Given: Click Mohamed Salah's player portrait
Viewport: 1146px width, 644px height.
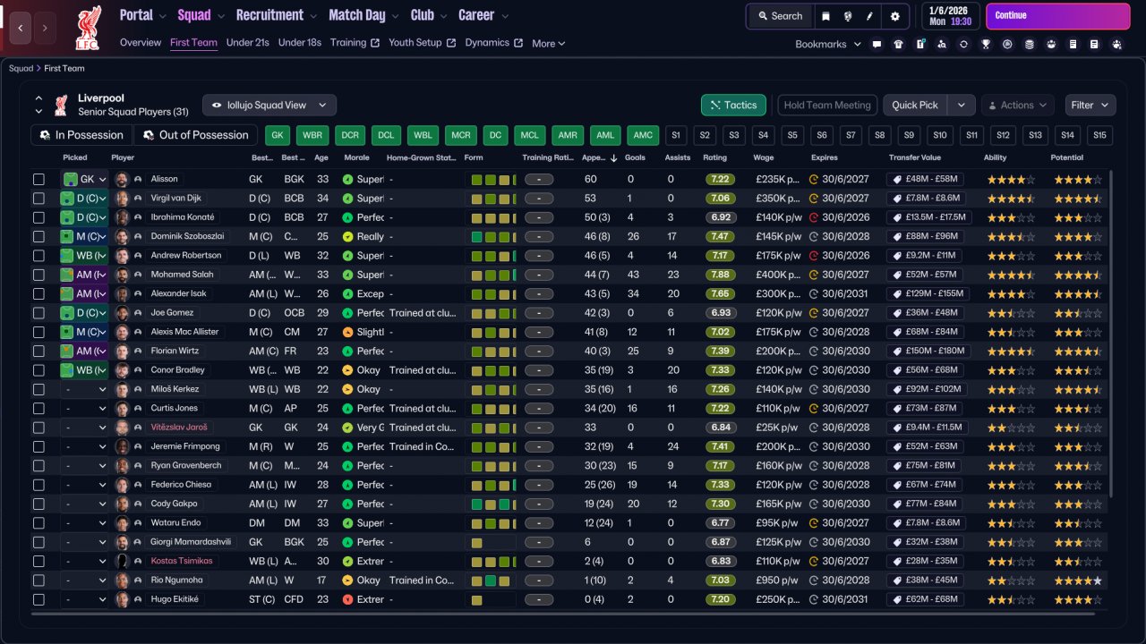Looking at the screenshot, I should pos(122,275).
